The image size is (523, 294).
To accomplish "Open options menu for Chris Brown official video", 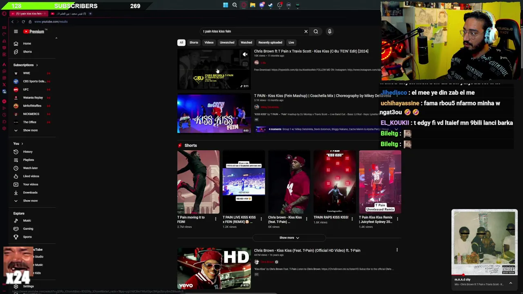I will 397,249.
